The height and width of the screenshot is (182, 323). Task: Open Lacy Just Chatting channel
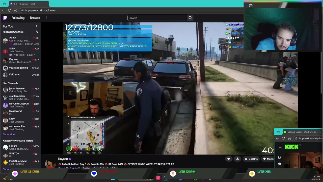(x=21, y=120)
